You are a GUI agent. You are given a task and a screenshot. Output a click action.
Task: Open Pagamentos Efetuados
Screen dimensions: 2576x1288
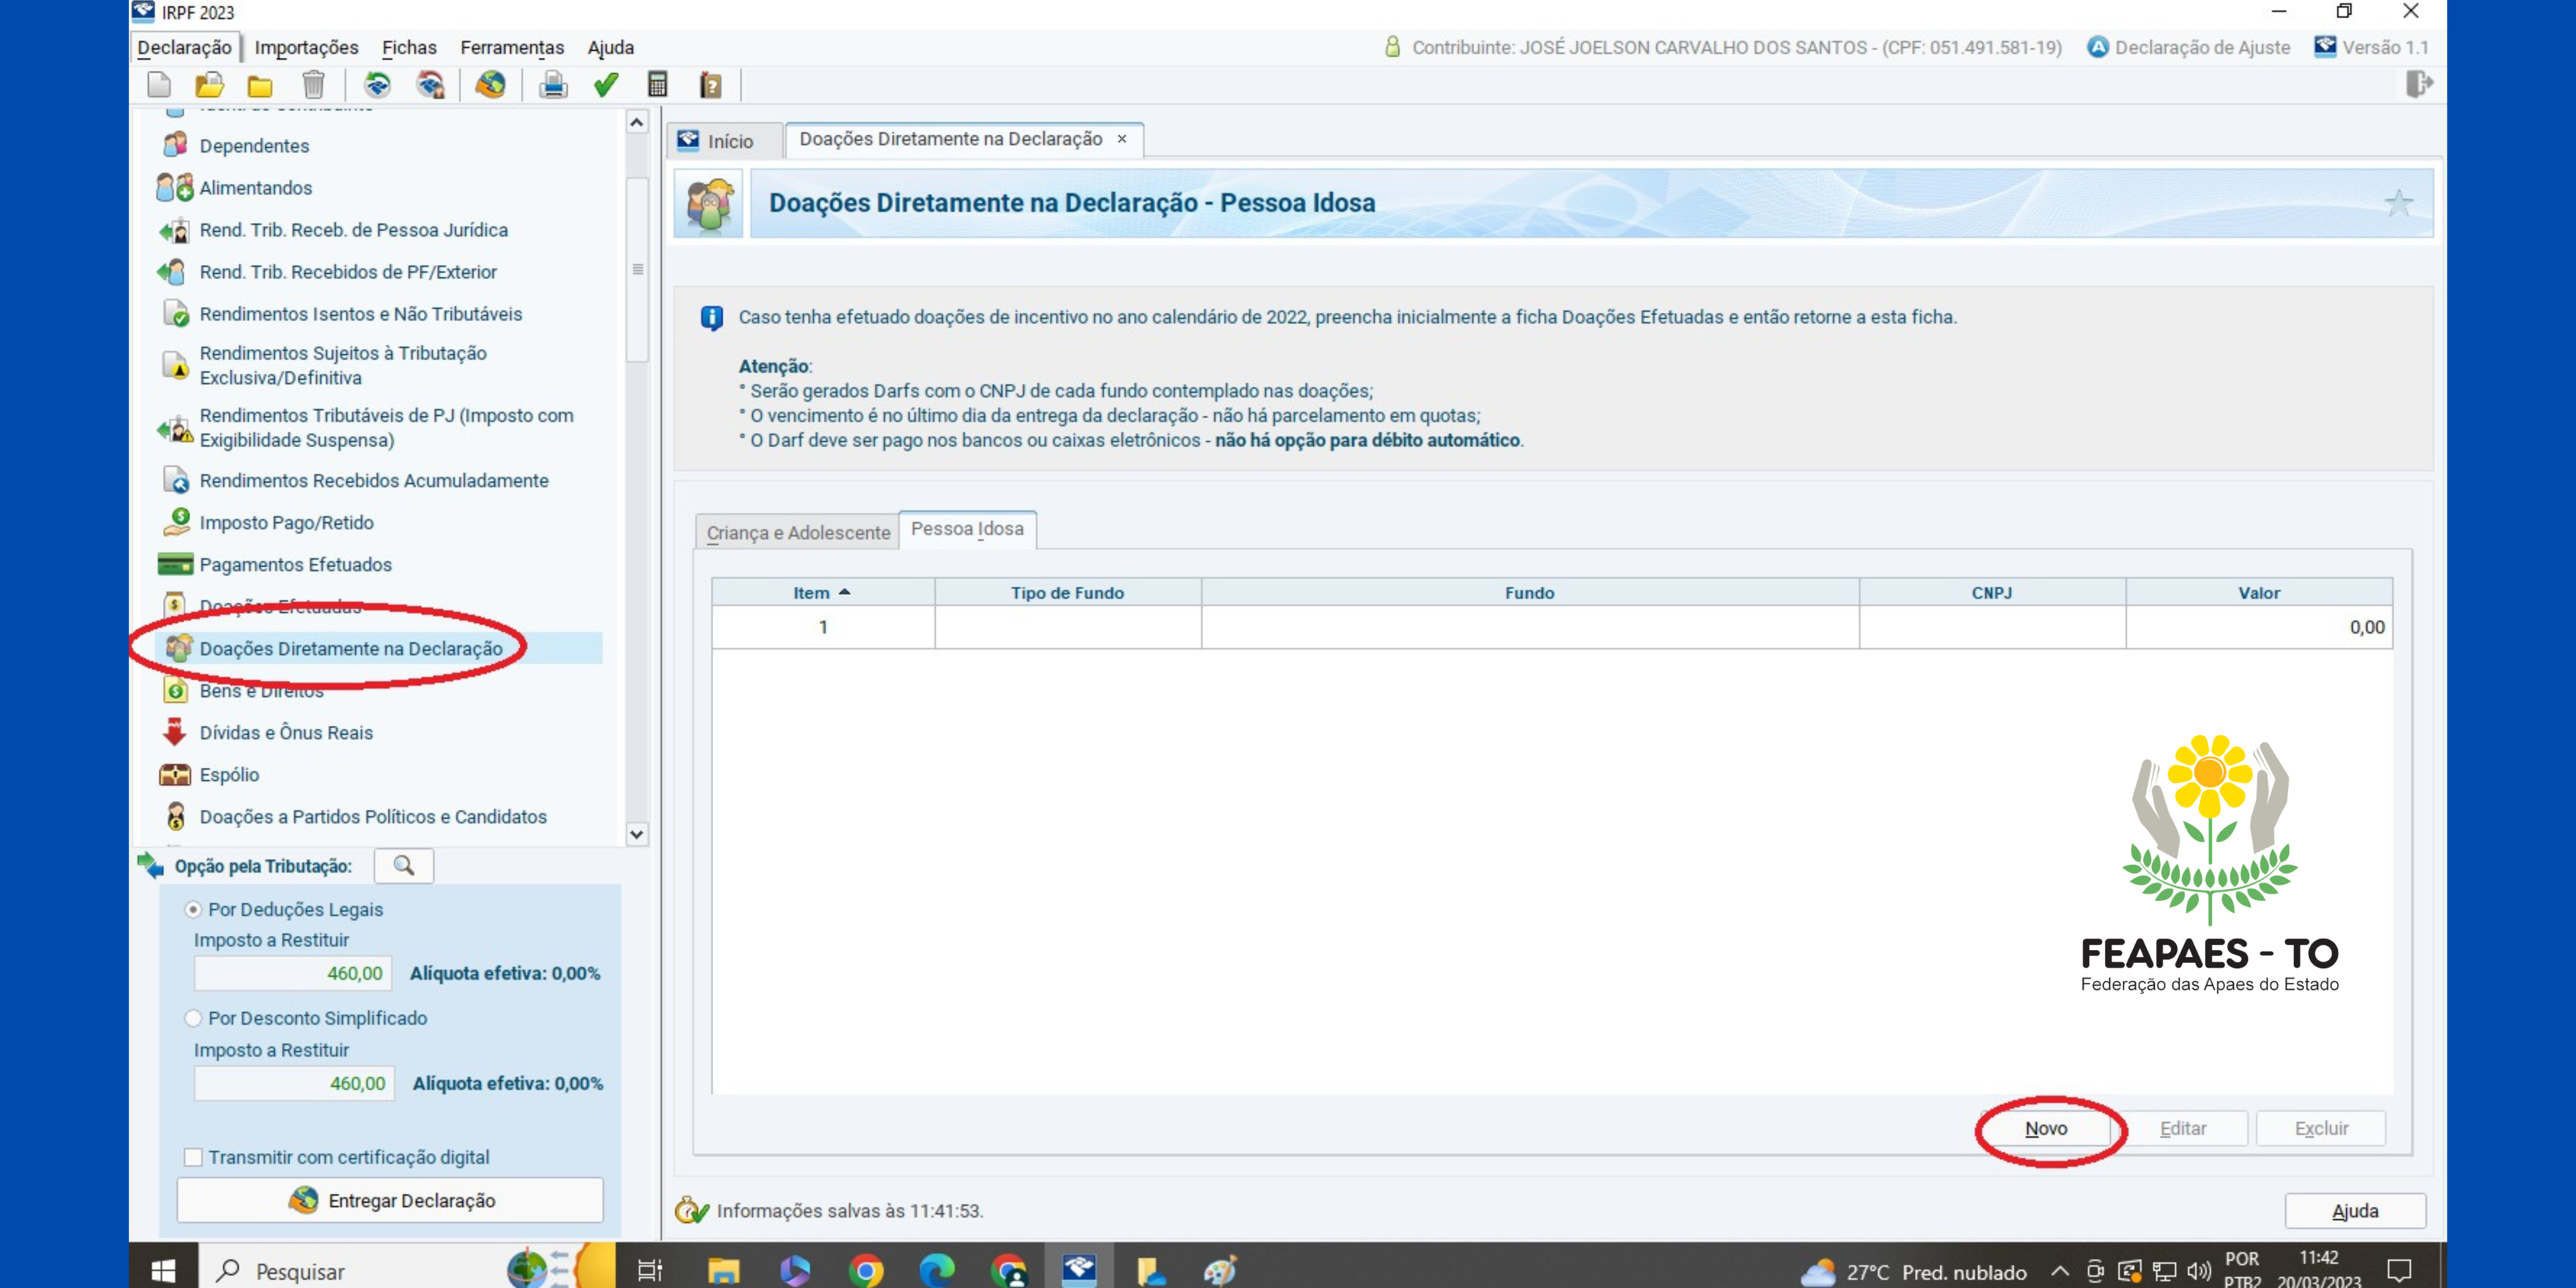pyautogui.click(x=295, y=565)
